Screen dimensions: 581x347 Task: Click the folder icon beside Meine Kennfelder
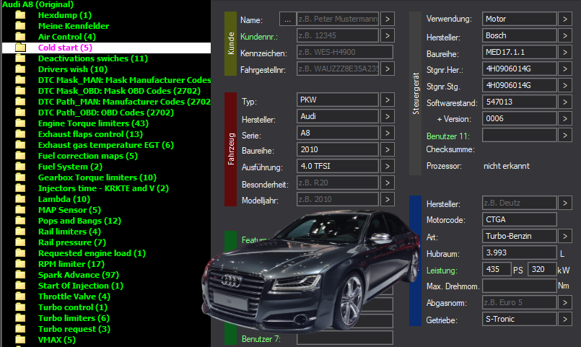point(20,26)
